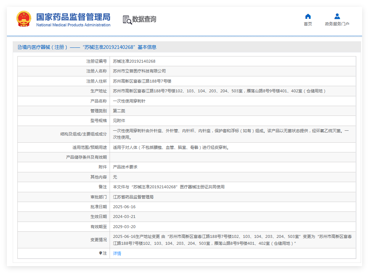Click the 注册证编号 label
The image size is (369, 273).
point(97,61)
